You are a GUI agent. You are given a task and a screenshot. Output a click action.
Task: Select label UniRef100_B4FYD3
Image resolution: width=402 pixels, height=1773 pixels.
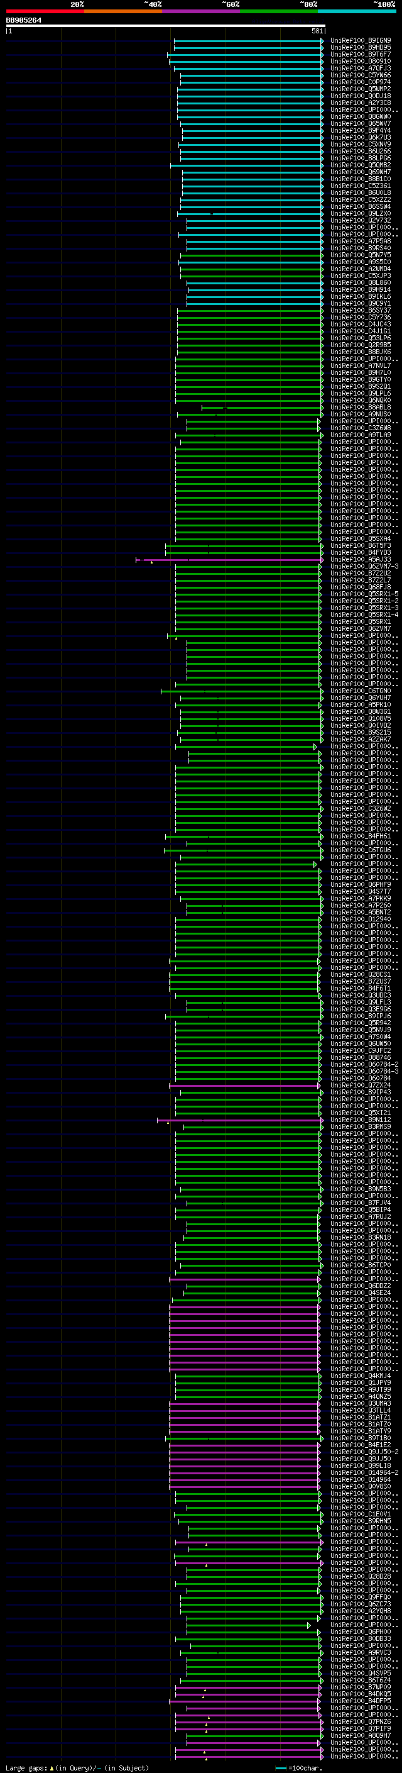[x=360, y=553]
